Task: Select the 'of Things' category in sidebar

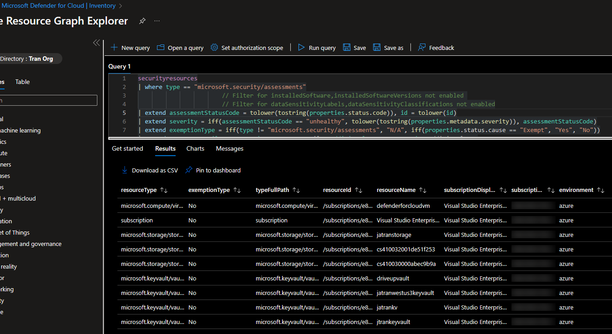Action: [x=15, y=232]
